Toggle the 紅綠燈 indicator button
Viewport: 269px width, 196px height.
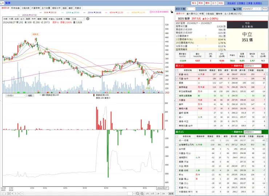(x=59, y=19)
